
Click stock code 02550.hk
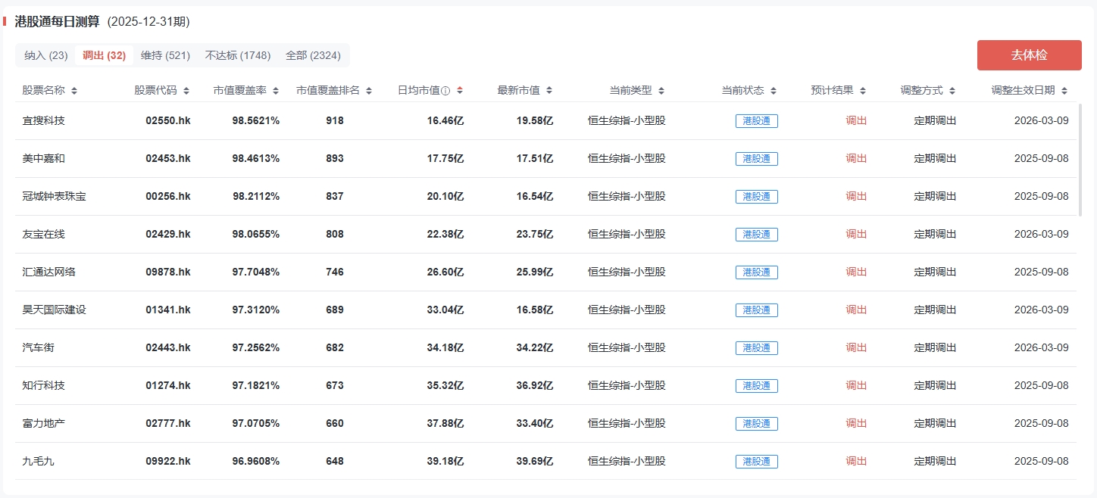168,120
